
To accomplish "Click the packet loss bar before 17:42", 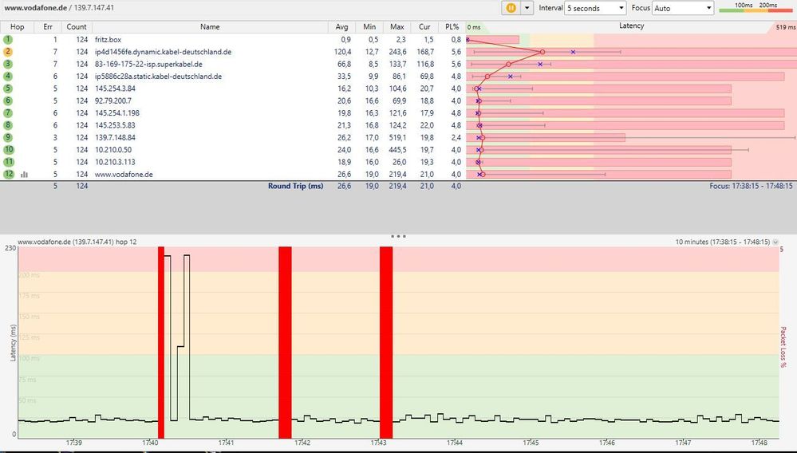I will tap(285, 342).
